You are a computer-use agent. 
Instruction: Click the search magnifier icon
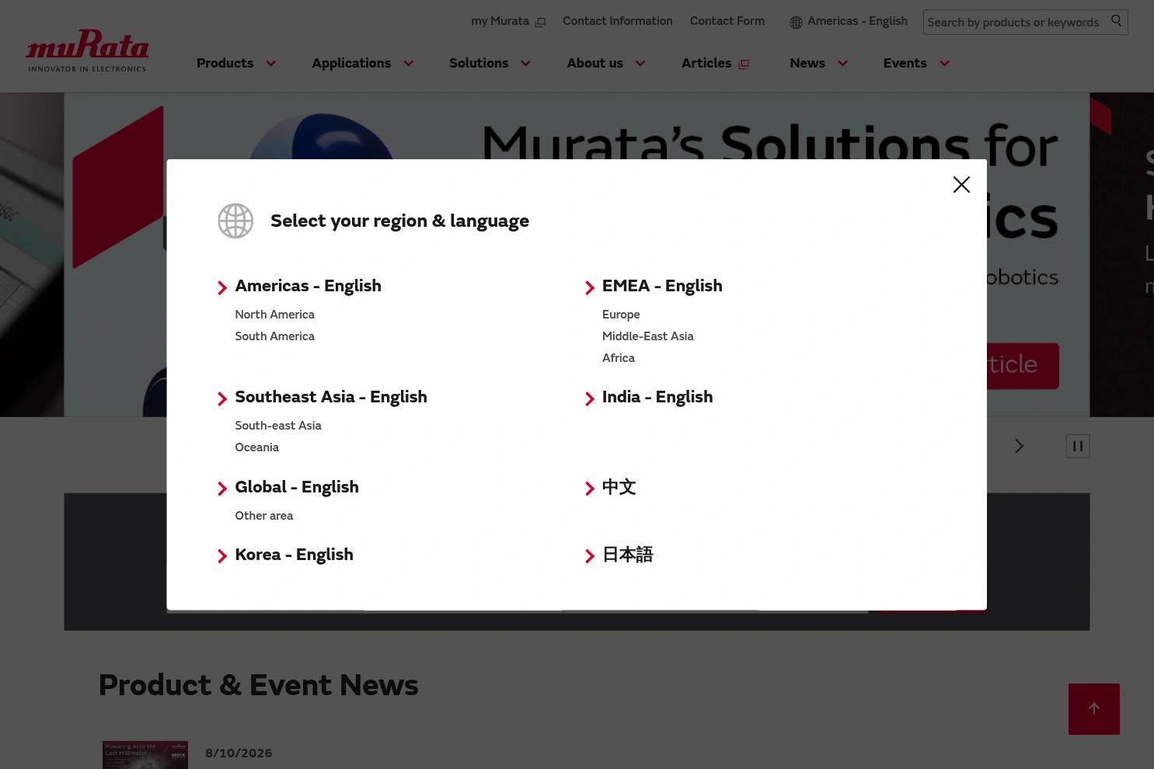[x=1116, y=21]
